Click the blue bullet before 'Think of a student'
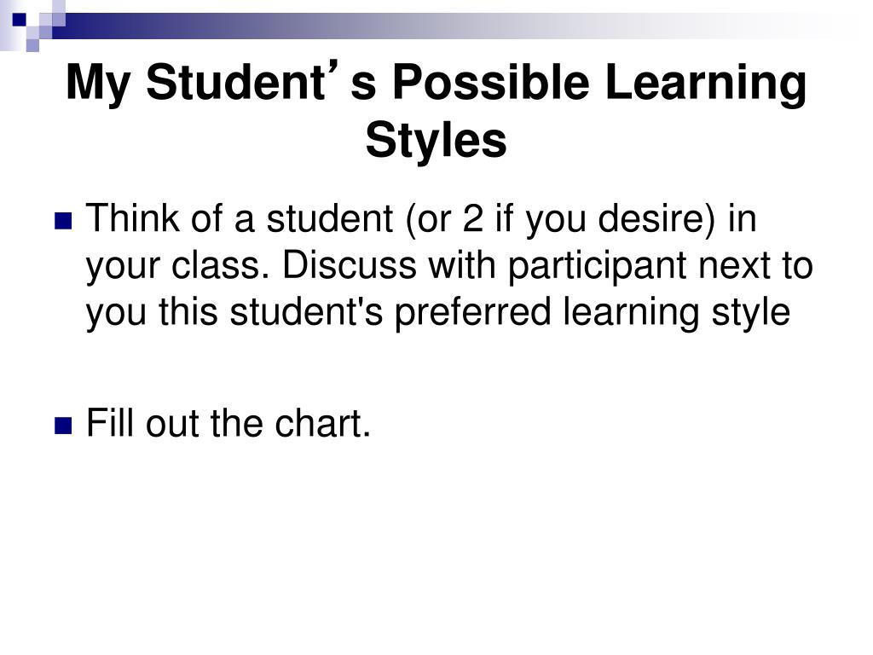 tap(63, 221)
